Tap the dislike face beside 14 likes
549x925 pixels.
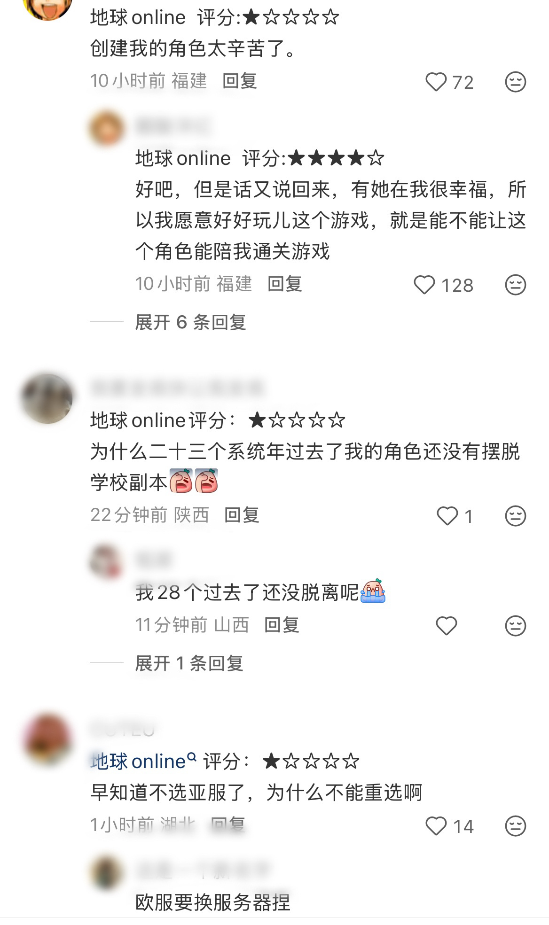tap(515, 826)
